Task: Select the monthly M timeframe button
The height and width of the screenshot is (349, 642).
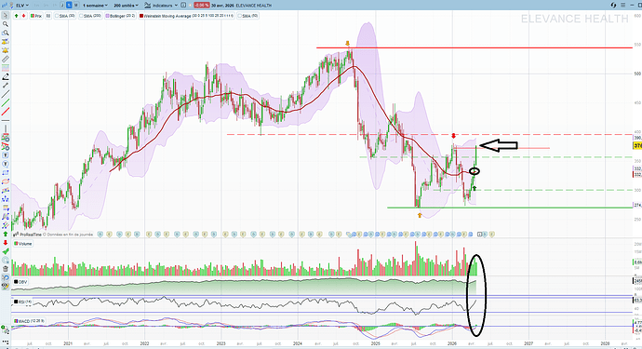Action: click(75, 6)
